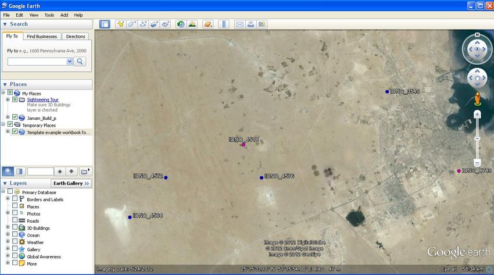
Task: Click the zoom out minus button
Action: 477,163
